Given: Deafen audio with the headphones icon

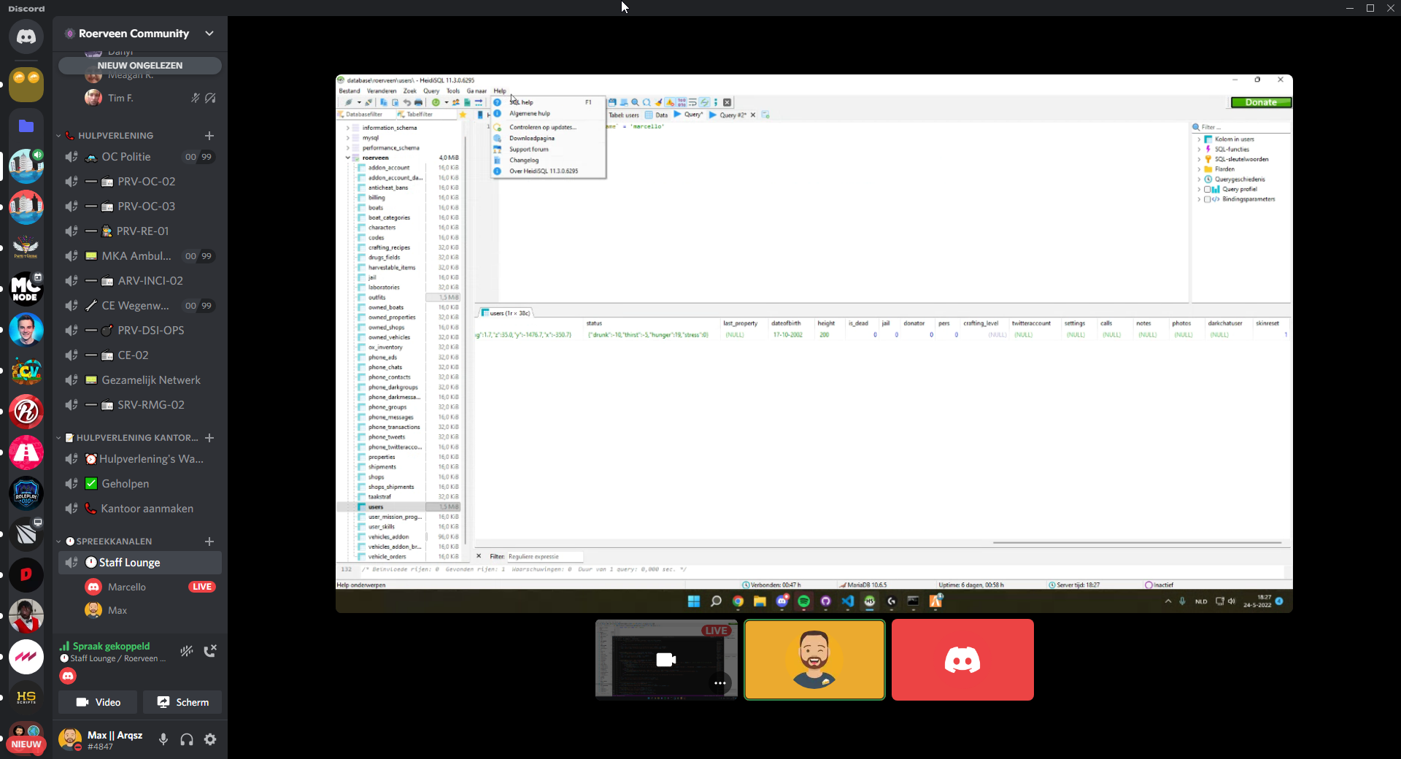Looking at the screenshot, I should pos(187,739).
